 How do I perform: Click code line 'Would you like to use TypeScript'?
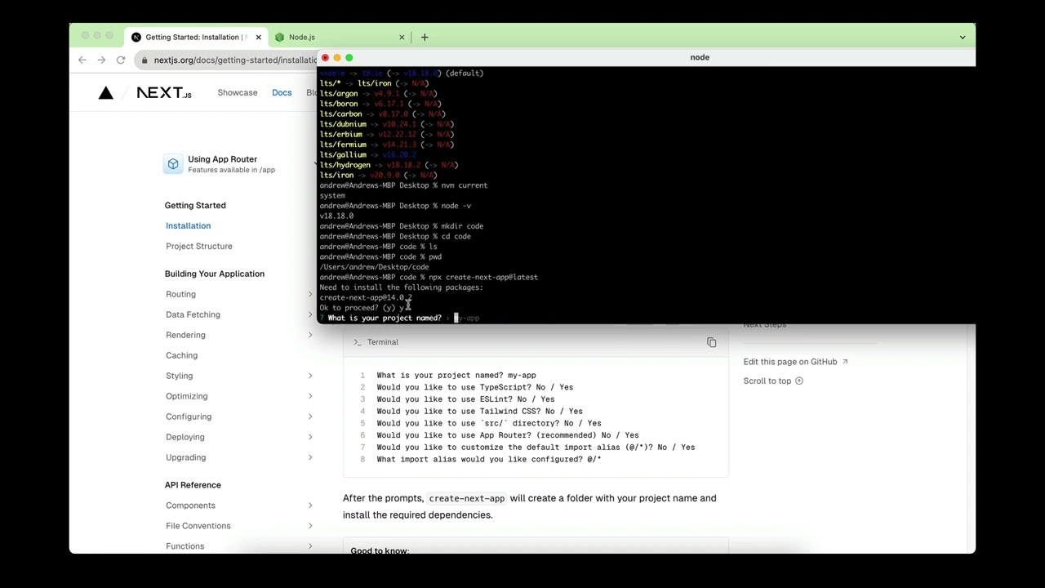[475, 387]
